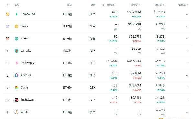Click the third-place bronze medal icon
This screenshot has width=194, height=119.
[8, 38]
